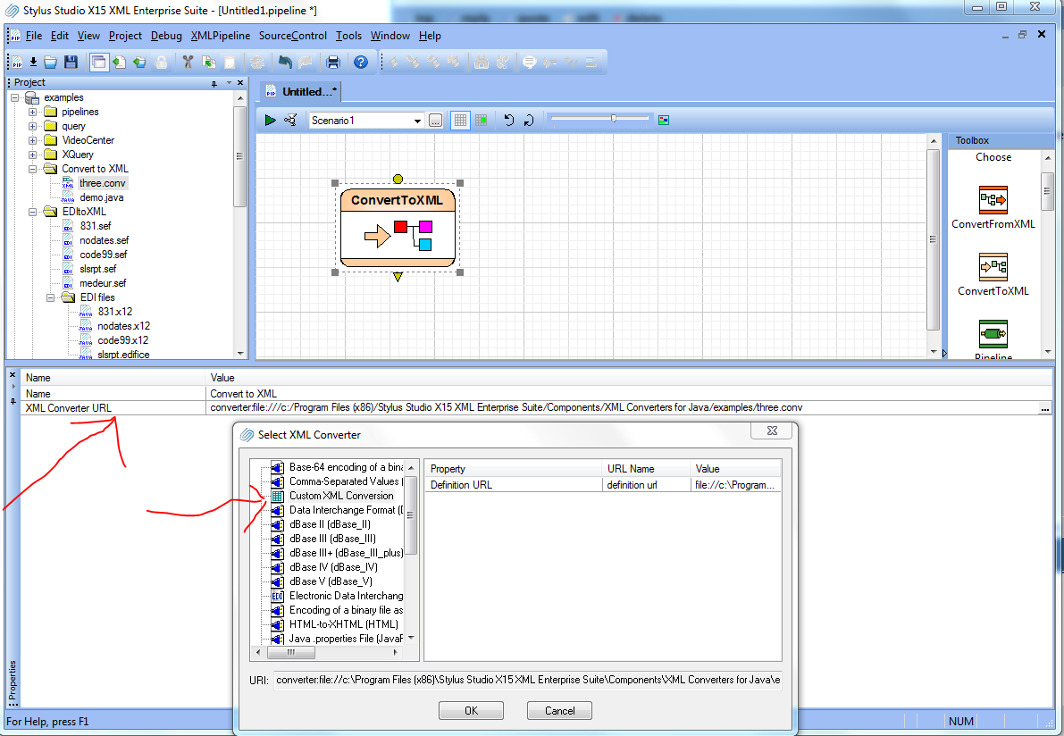Select the Pipeline toolbox icon

click(993, 334)
